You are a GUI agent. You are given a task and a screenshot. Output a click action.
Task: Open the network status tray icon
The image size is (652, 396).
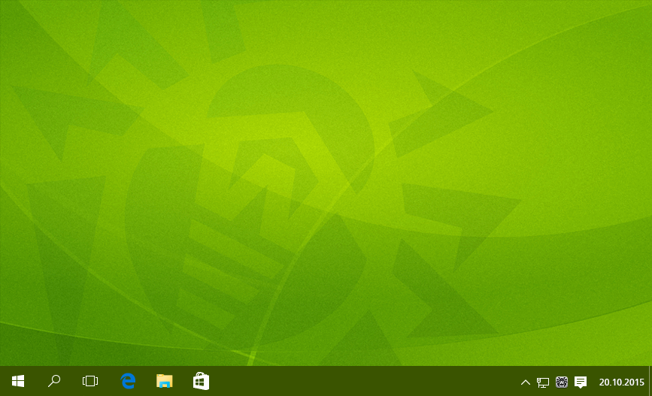click(x=543, y=382)
